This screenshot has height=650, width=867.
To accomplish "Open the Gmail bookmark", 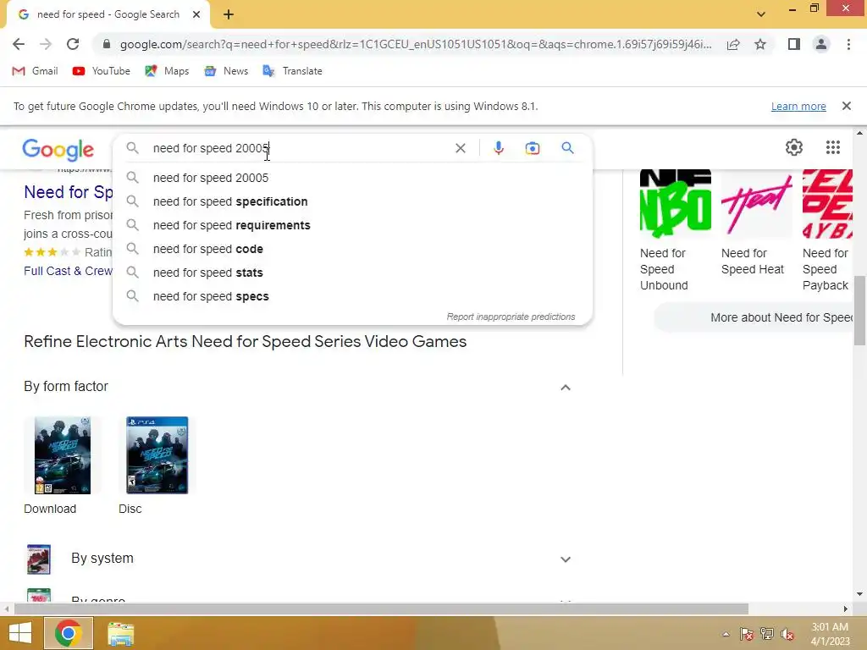I will coord(35,71).
